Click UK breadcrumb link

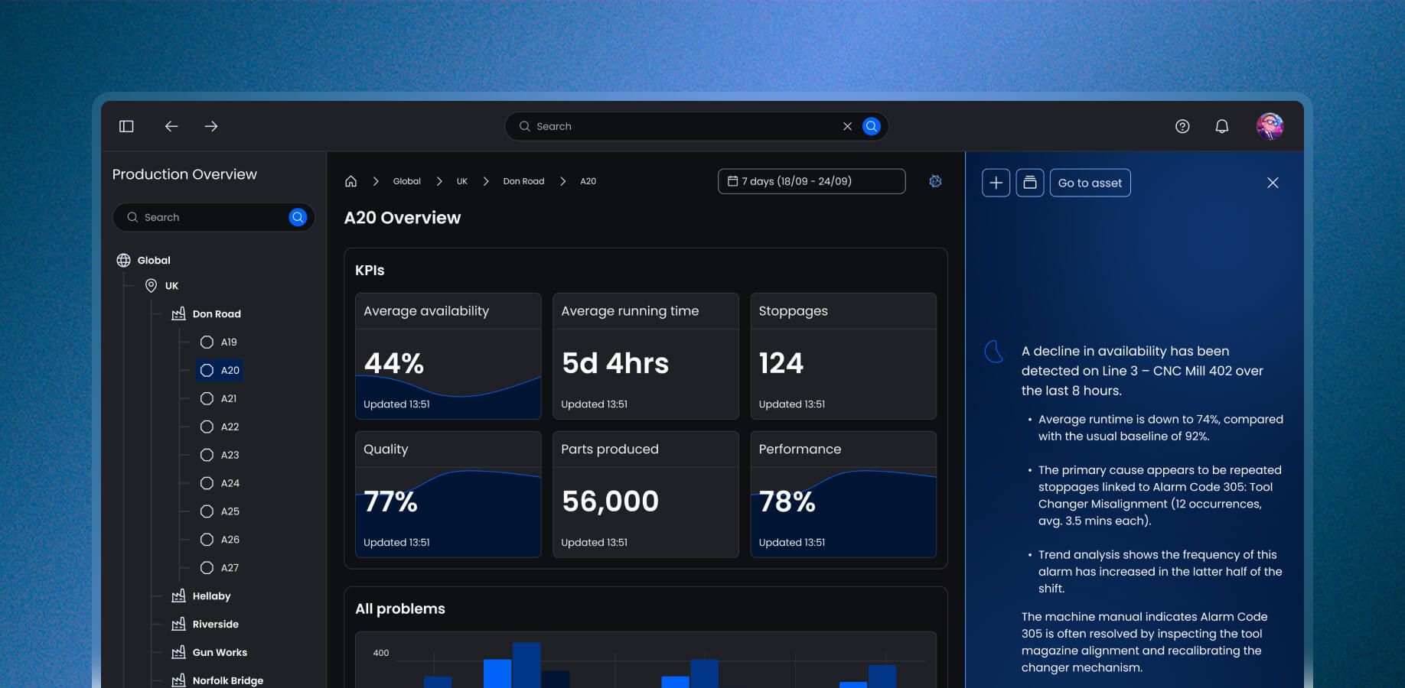pos(461,181)
